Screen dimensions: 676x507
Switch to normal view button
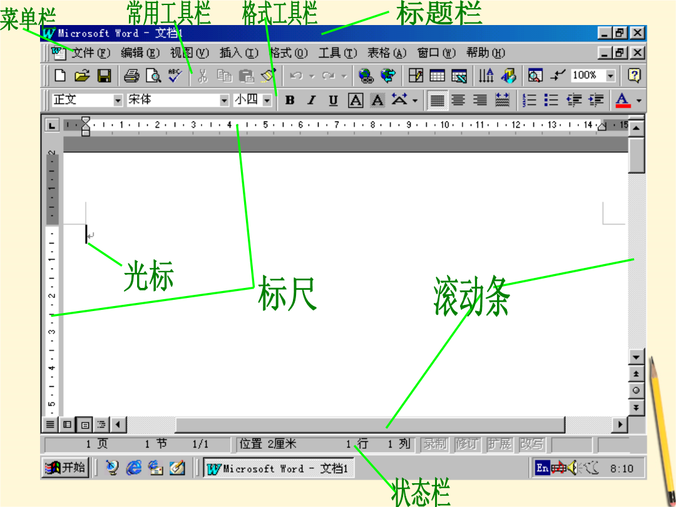(x=50, y=424)
